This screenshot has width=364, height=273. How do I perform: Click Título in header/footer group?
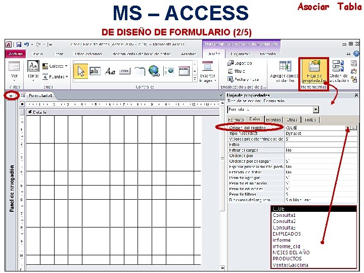[x=236, y=71]
